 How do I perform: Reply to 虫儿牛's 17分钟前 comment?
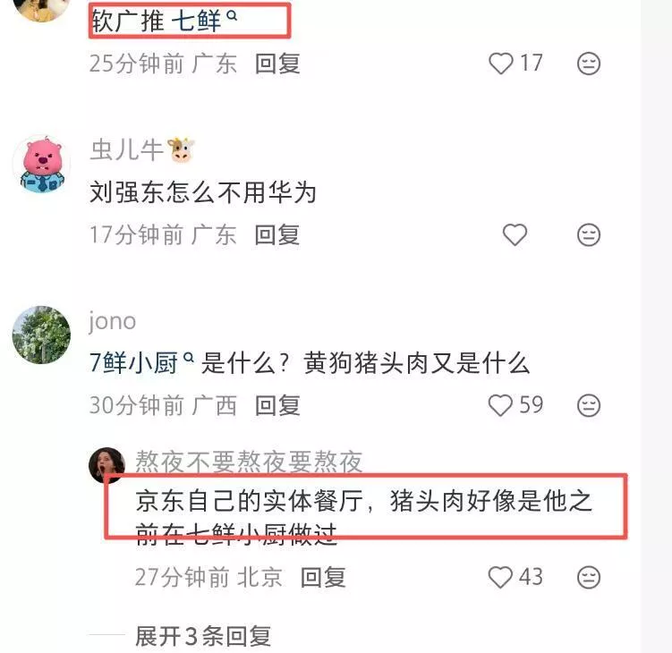pyautogui.click(x=277, y=234)
